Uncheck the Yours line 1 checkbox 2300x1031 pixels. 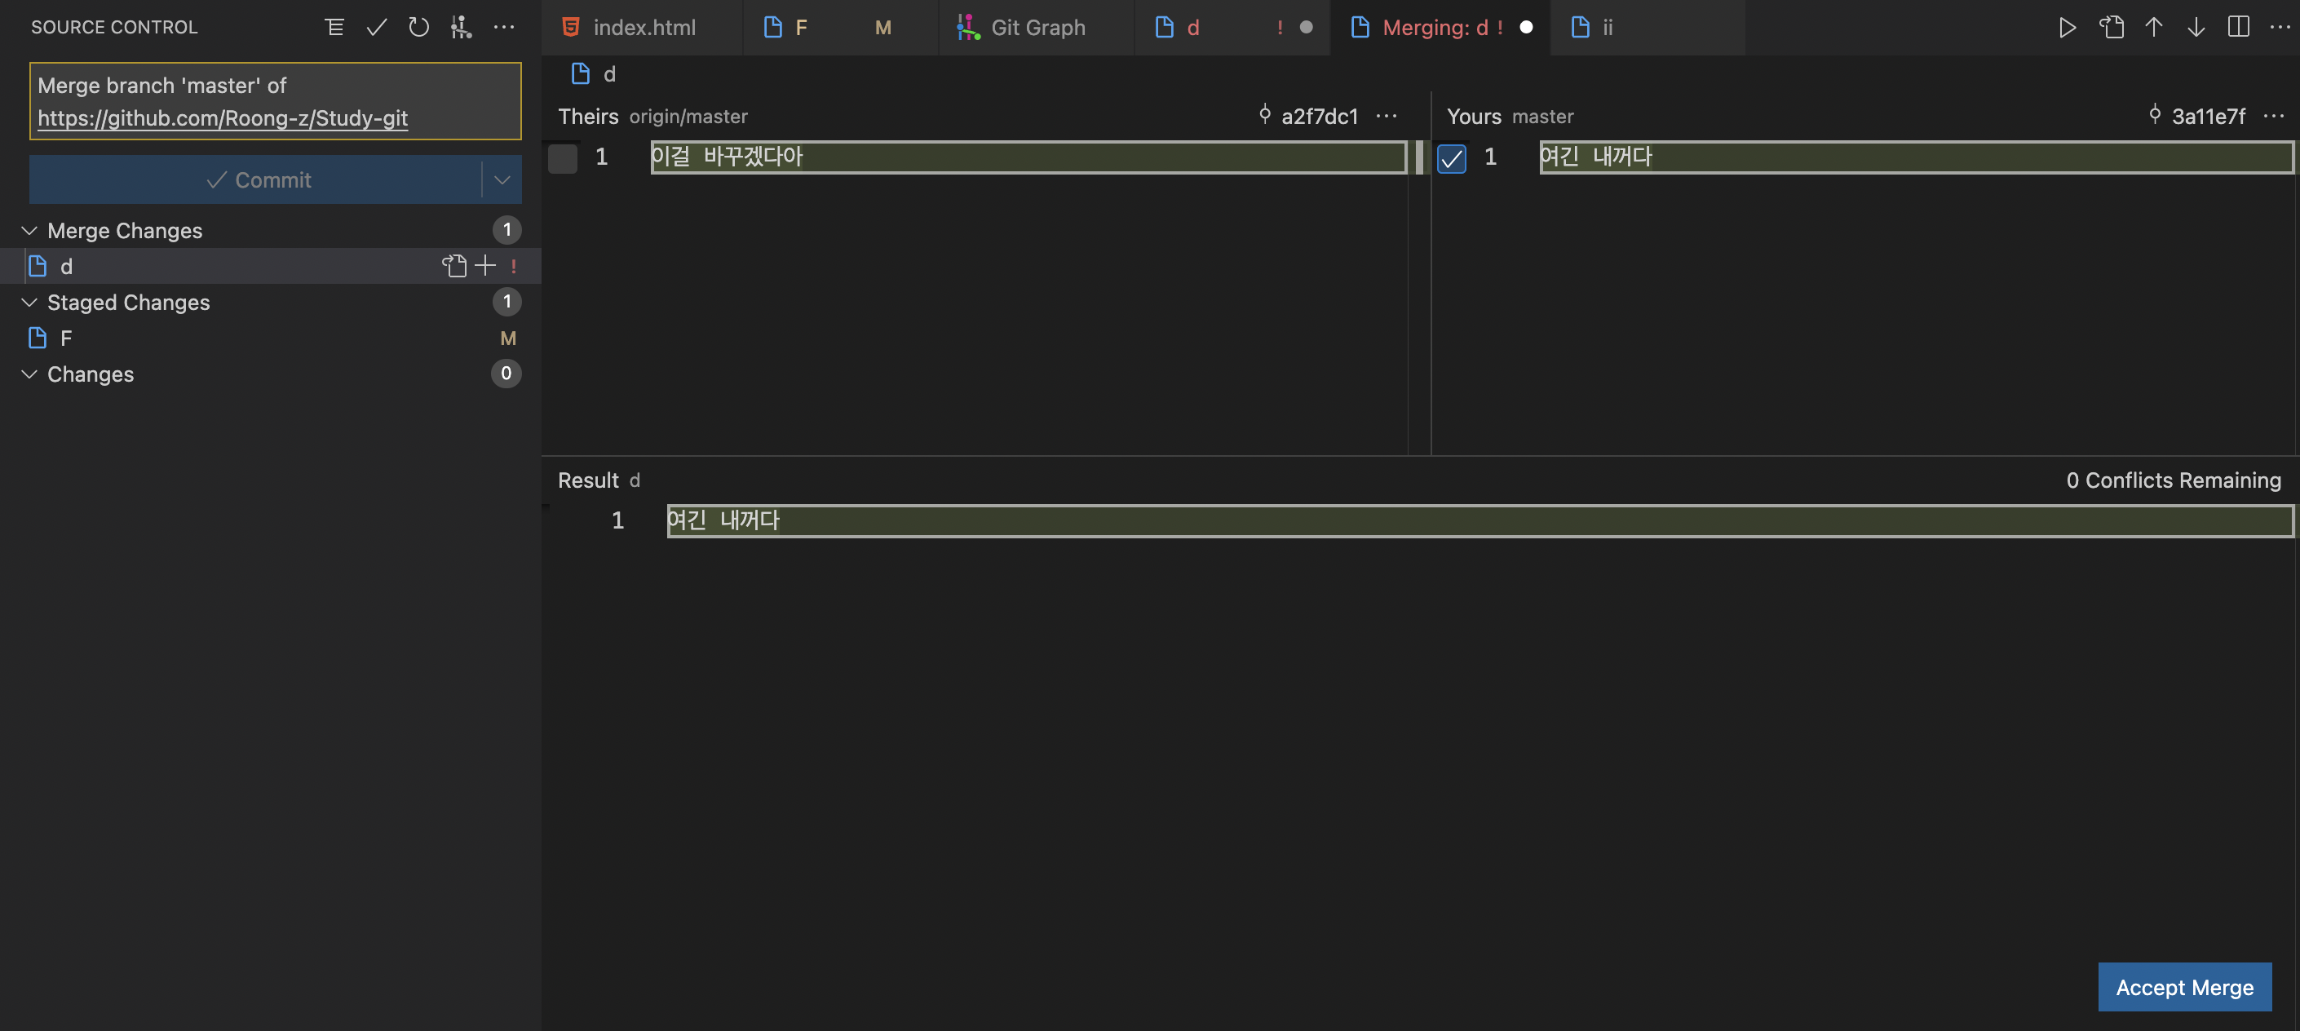coord(1452,158)
